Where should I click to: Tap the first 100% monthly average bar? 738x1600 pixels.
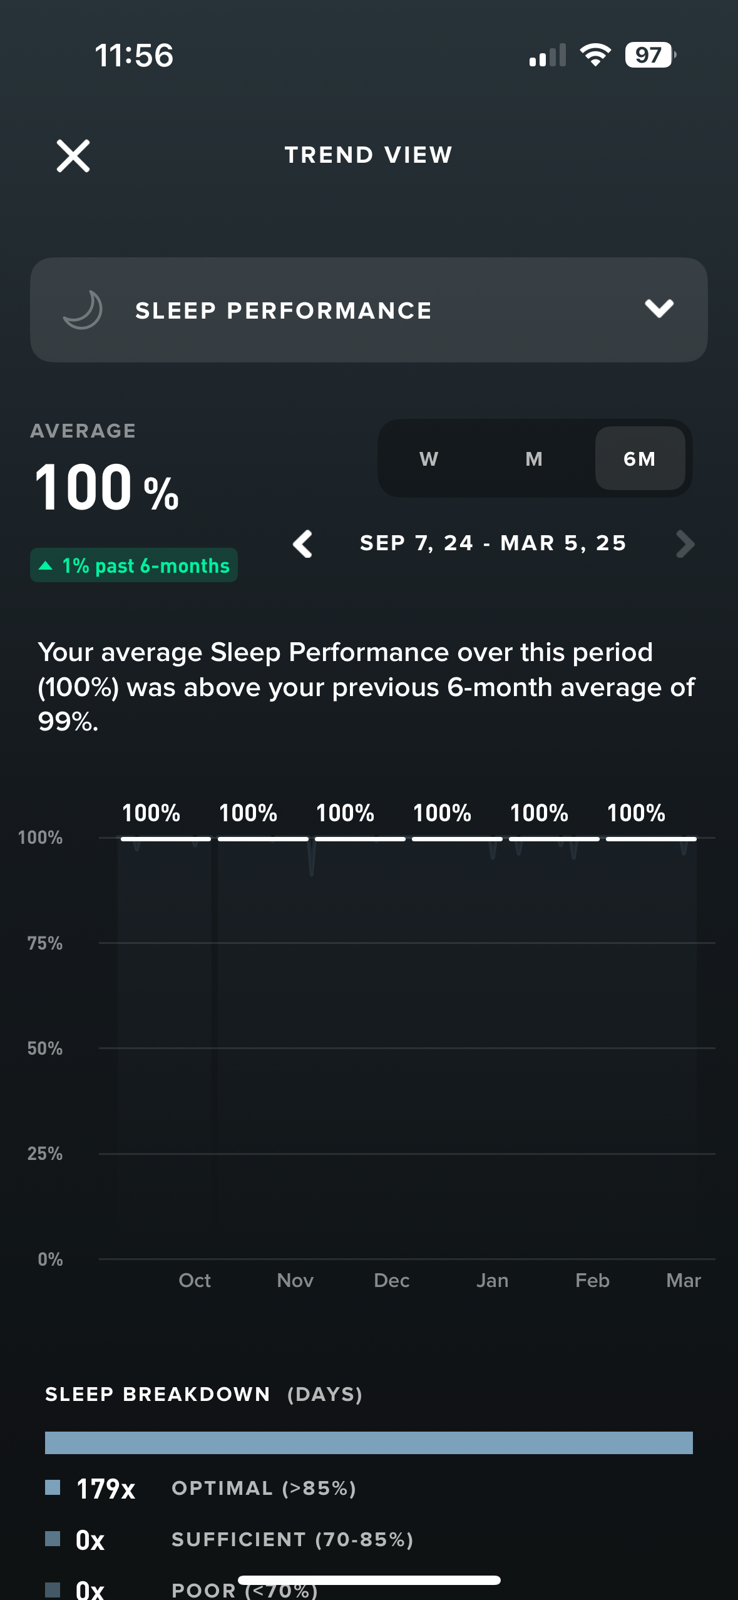(x=166, y=838)
